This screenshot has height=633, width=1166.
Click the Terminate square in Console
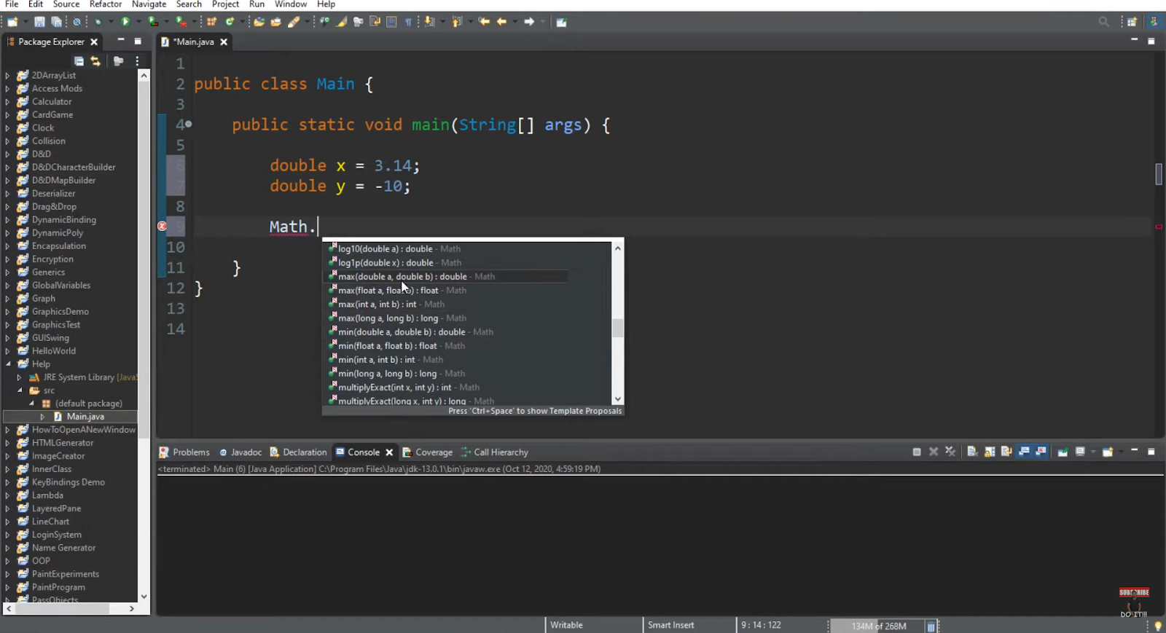click(x=917, y=452)
